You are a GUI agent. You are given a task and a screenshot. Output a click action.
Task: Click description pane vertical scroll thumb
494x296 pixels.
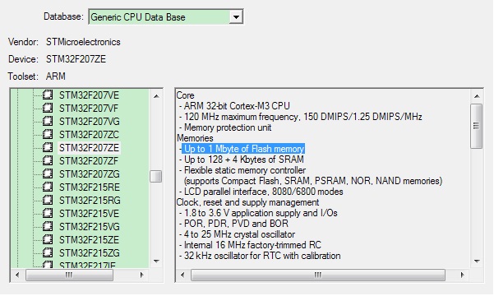click(x=477, y=126)
